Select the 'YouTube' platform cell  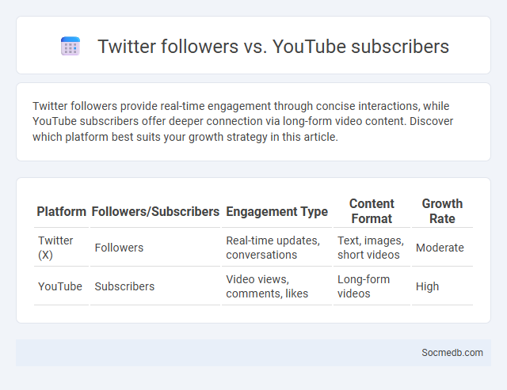62,286
